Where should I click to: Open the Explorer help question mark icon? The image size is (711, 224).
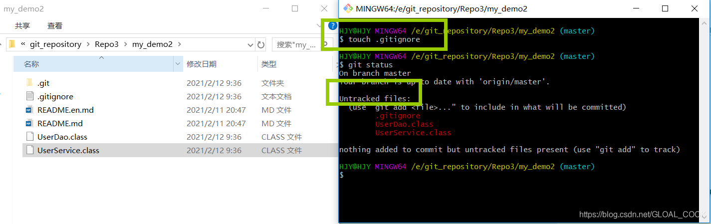click(x=333, y=25)
